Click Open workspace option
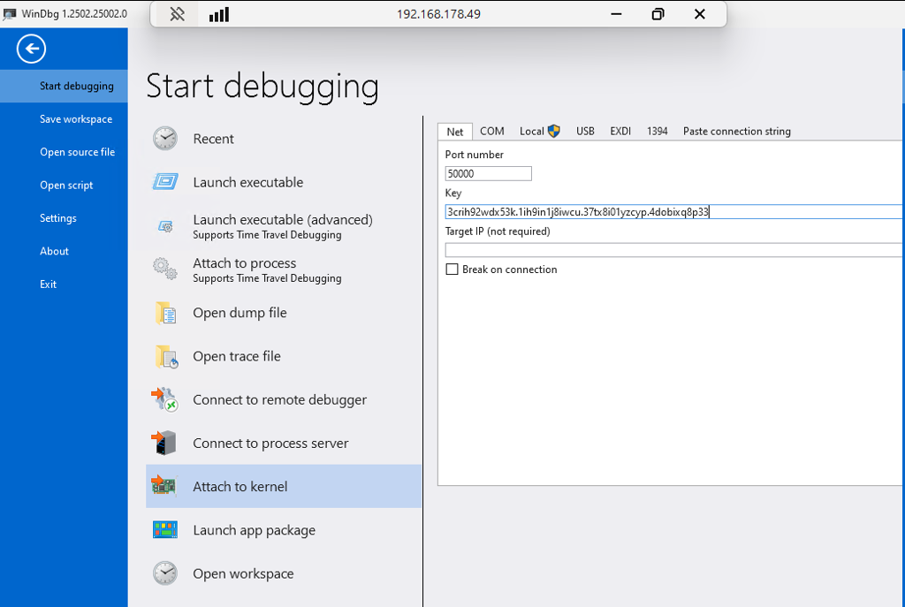Screen dimensions: 905x607 coord(243,573)
